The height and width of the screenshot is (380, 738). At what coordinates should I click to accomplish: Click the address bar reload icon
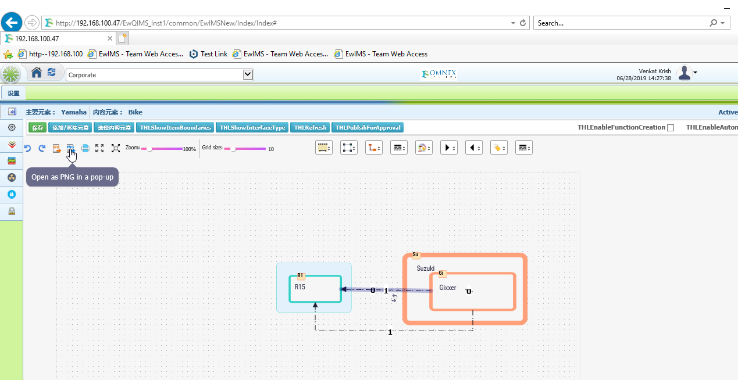522,23
